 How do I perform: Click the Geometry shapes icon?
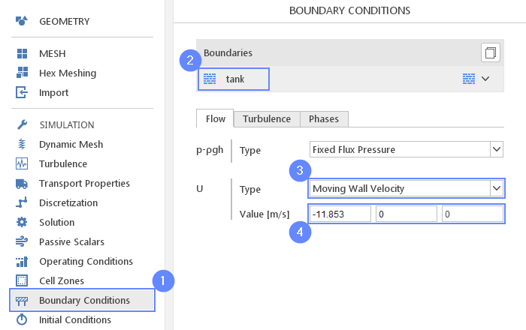pos(22,21)
